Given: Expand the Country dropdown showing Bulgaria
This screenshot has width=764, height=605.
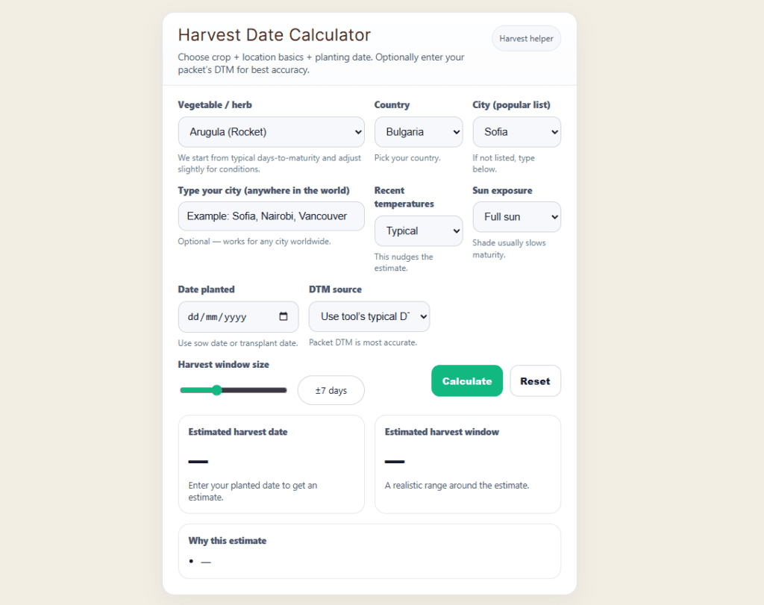Looking at the screenshot, I should [x=419, y=132].
